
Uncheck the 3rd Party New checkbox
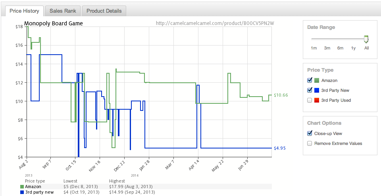[310, 90]
